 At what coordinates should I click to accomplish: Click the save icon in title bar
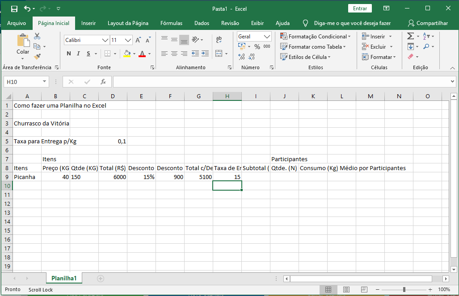pos(14,8)
